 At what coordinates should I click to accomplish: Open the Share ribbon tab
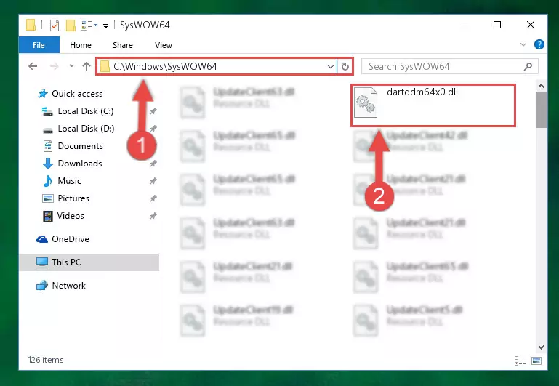pyautogui.click(x=123, y=45)
